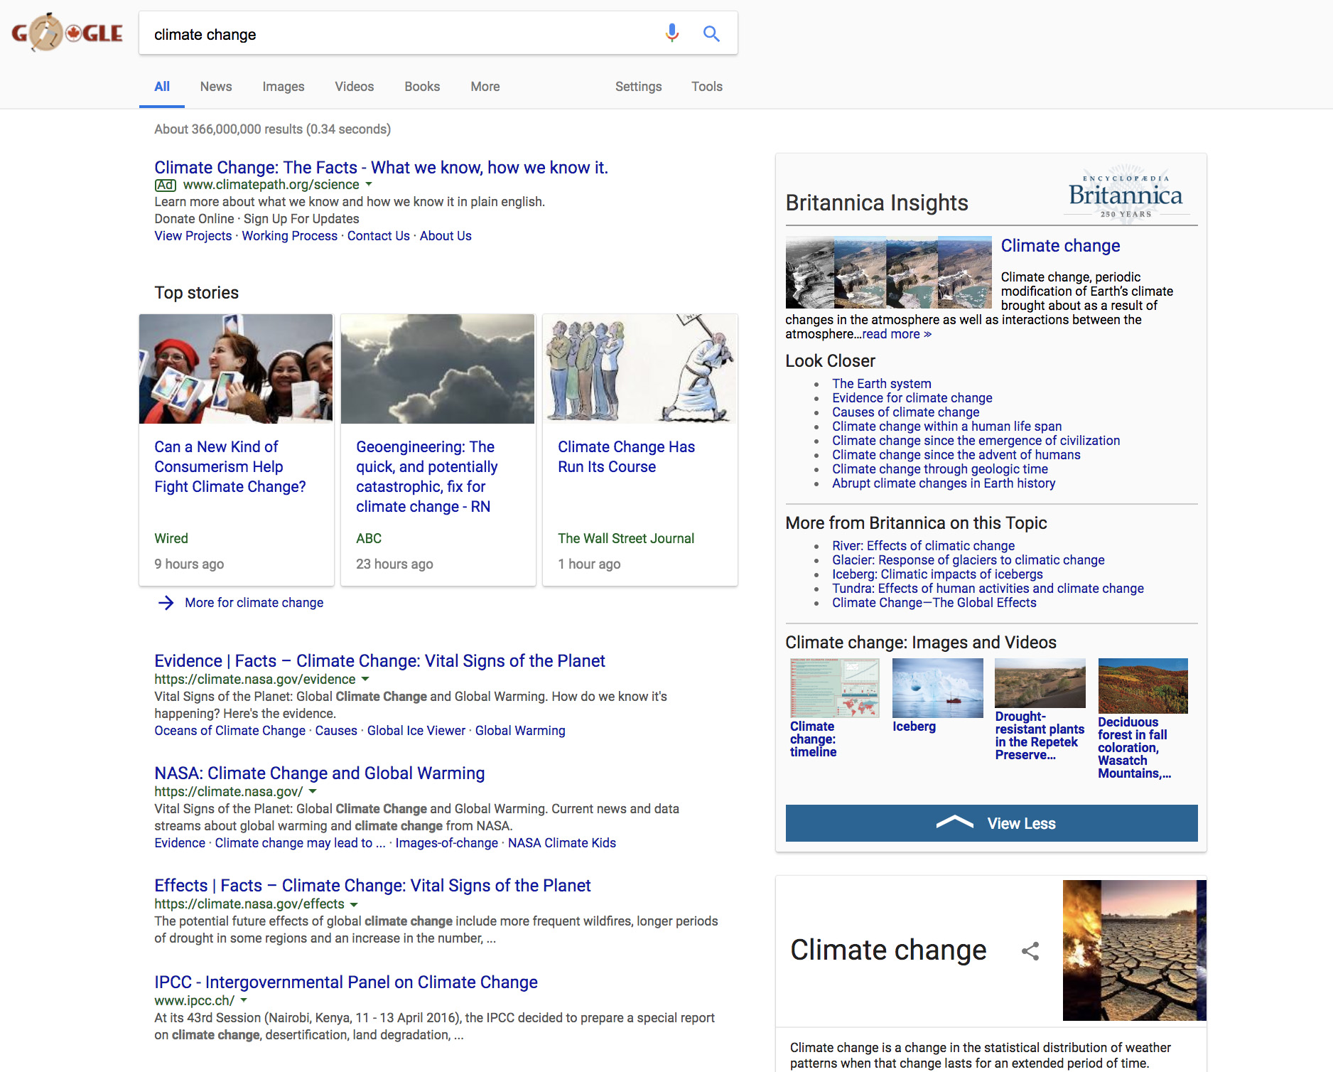
Task: Start voice search with the microphone icon
Action: tap(671, 33)
